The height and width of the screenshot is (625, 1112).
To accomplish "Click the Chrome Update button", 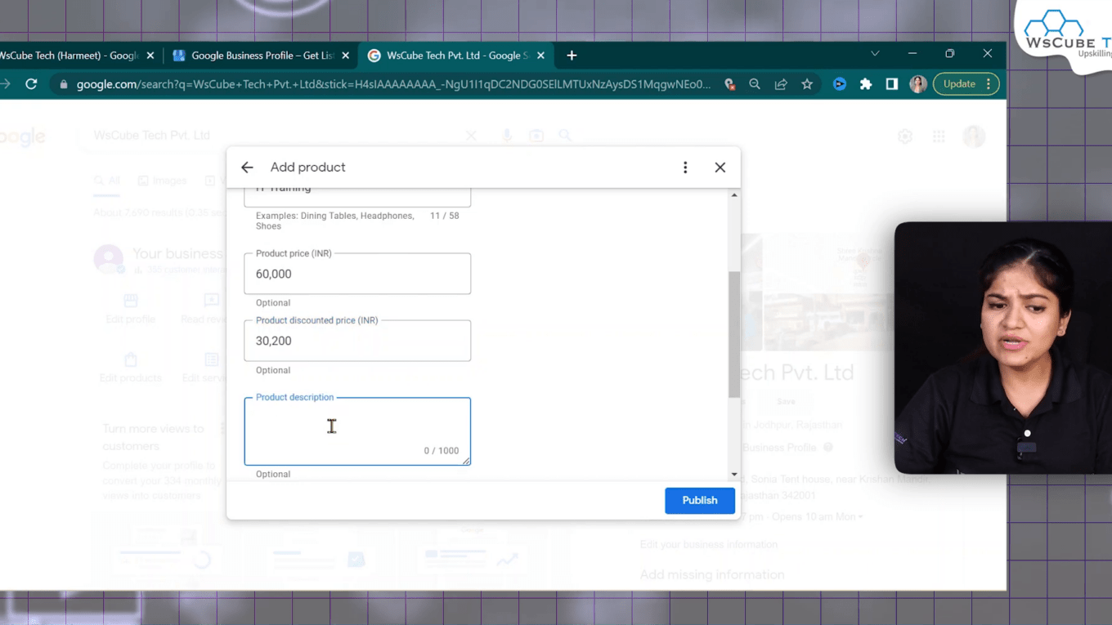I will coord(966,84).
